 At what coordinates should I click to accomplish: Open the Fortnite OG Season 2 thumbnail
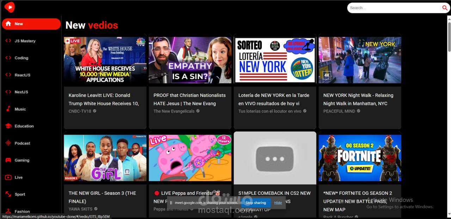[360, 158]
